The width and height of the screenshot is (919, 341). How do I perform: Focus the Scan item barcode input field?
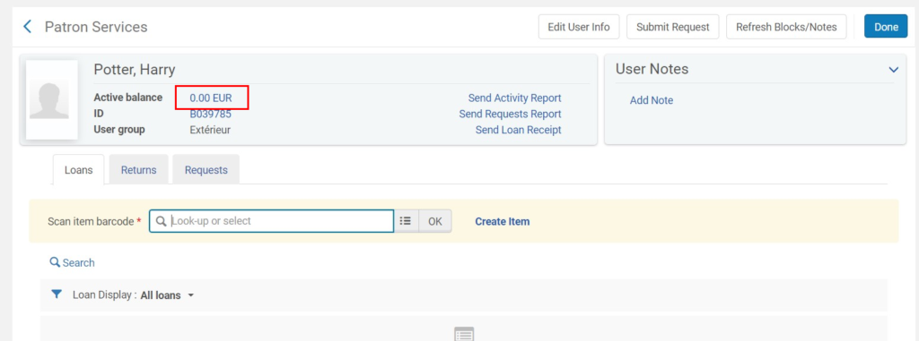271,221
